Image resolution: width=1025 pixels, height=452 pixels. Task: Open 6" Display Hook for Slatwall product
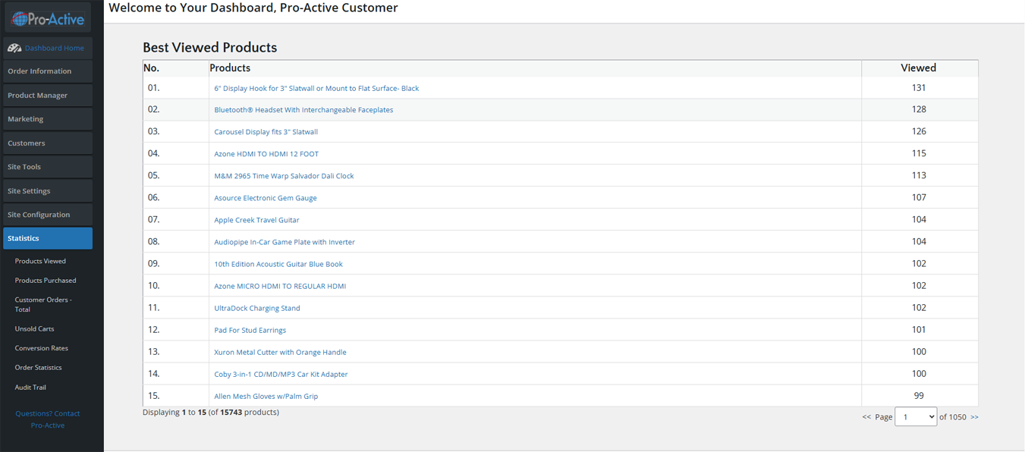[x=316, y=89]
